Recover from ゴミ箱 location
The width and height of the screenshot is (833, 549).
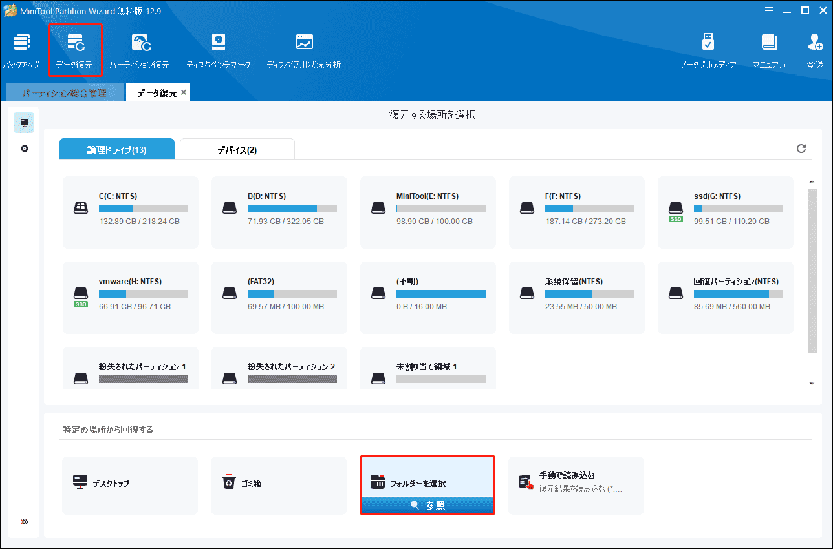click(x=279, y=486)
